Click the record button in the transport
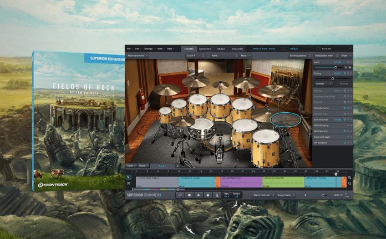 [208, 195]
